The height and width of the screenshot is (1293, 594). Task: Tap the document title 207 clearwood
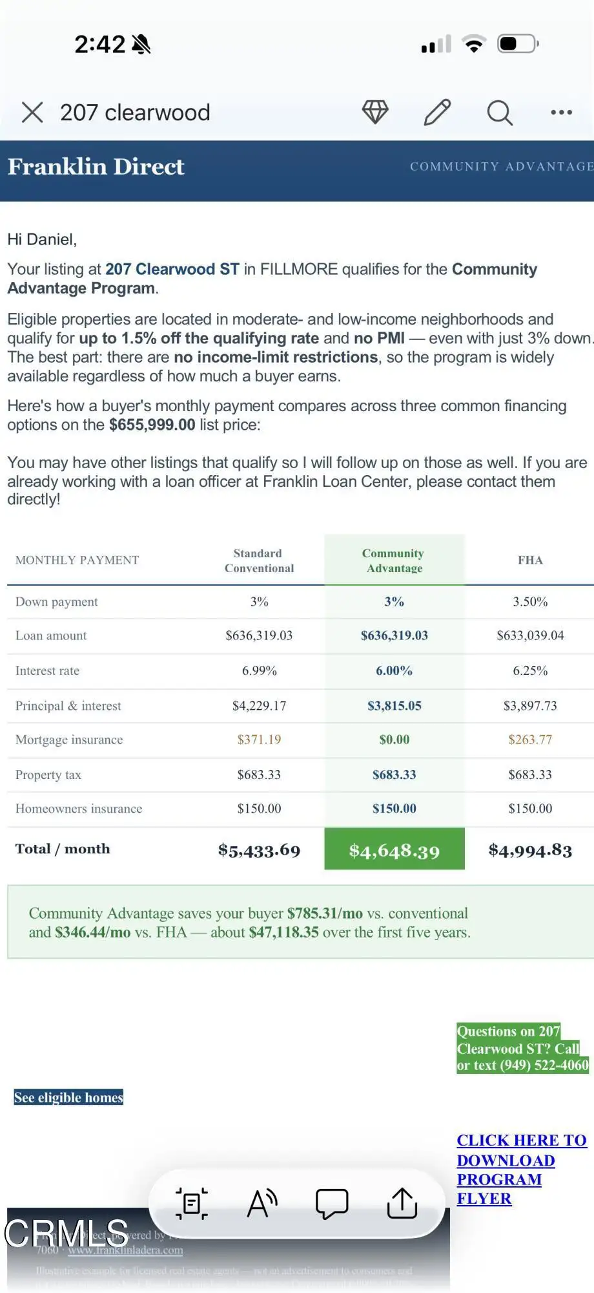tap(135, 112)
